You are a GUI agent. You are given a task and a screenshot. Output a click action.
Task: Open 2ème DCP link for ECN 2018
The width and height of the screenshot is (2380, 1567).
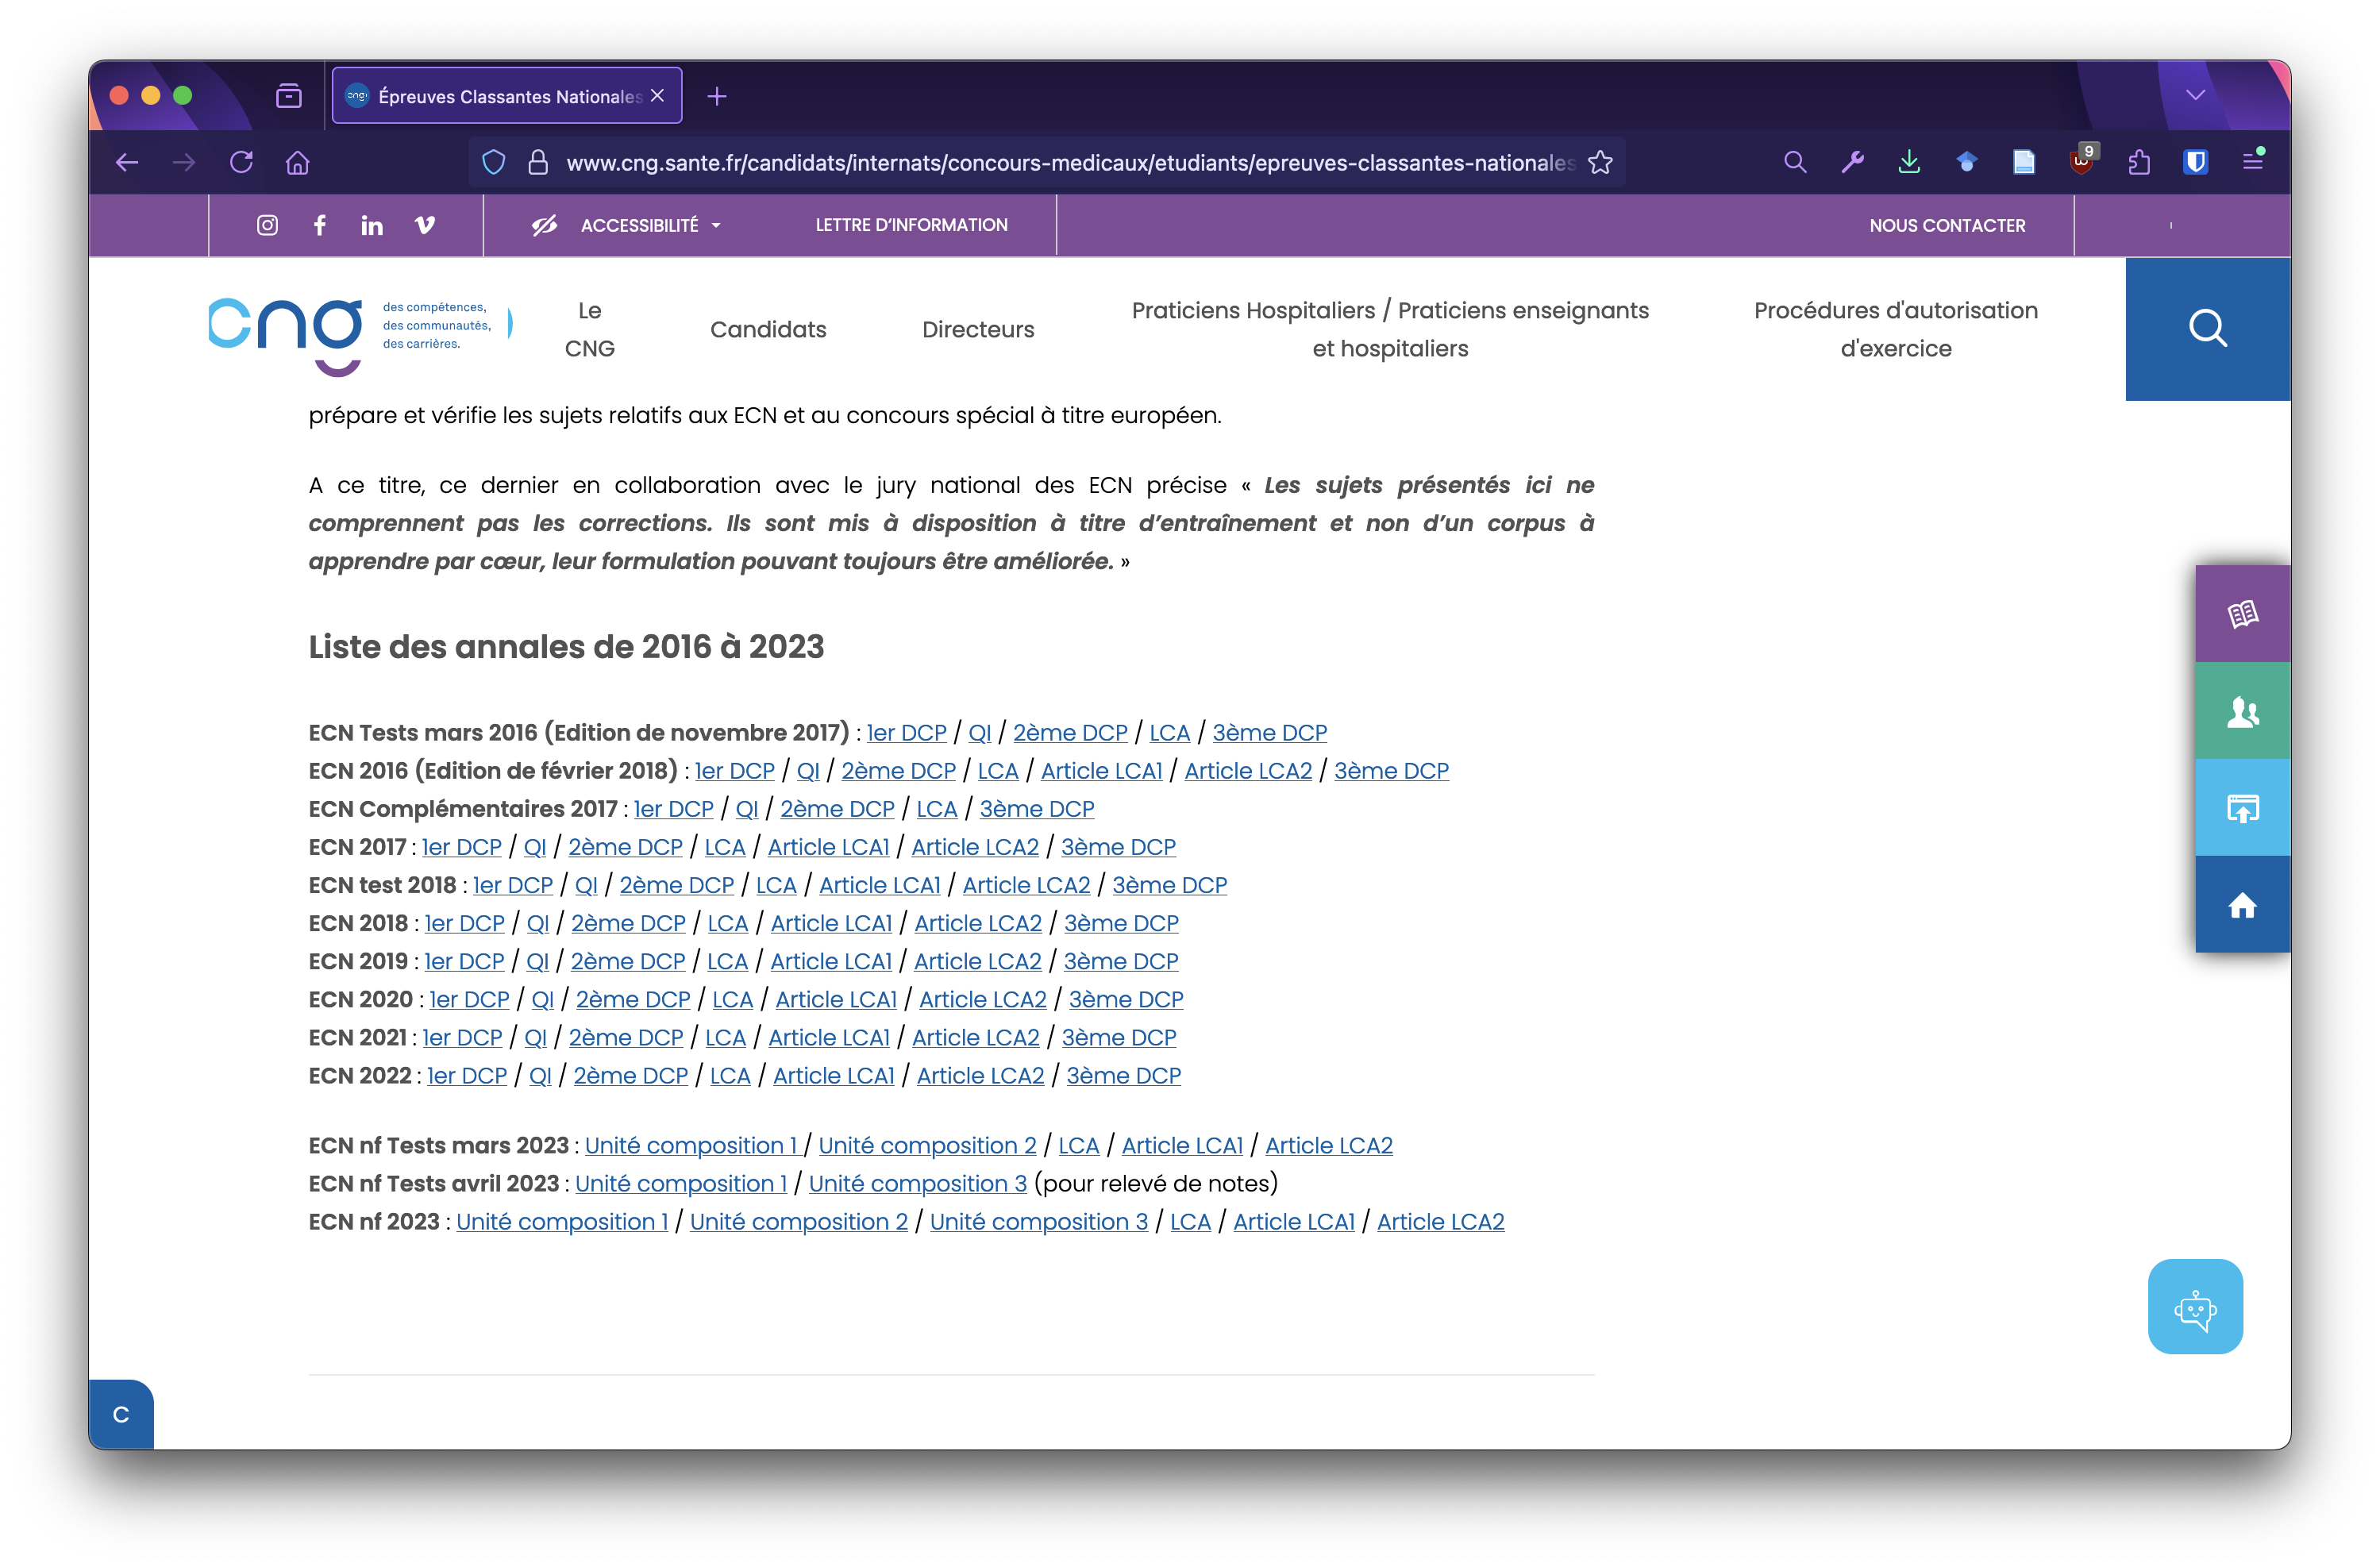[x=628, y=923]
